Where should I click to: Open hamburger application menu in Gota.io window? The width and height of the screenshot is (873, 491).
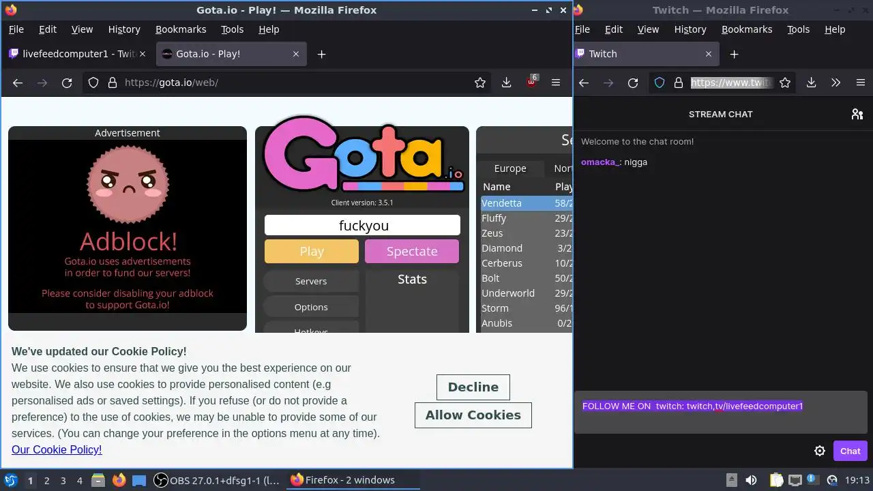556,83
